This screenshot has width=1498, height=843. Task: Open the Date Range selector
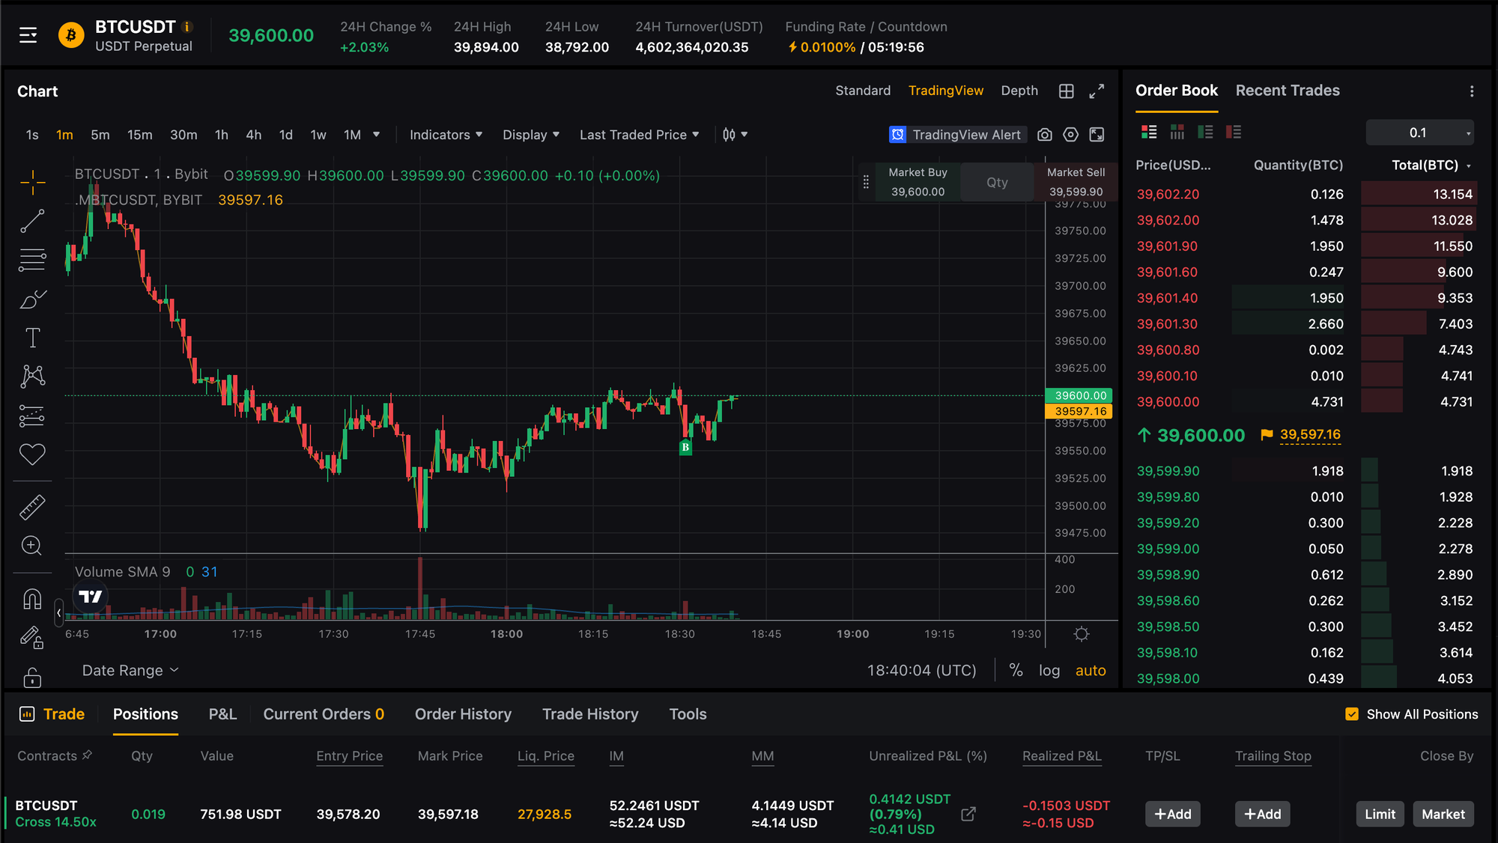(130, 670)
